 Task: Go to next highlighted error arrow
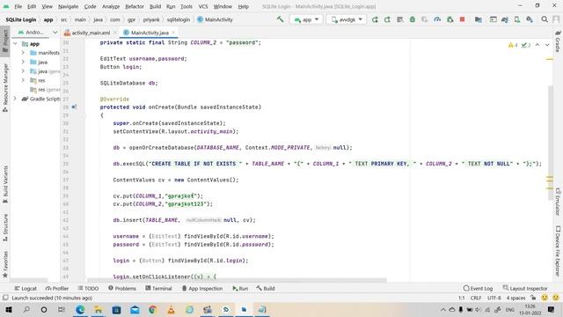click(x=547, y=45)
